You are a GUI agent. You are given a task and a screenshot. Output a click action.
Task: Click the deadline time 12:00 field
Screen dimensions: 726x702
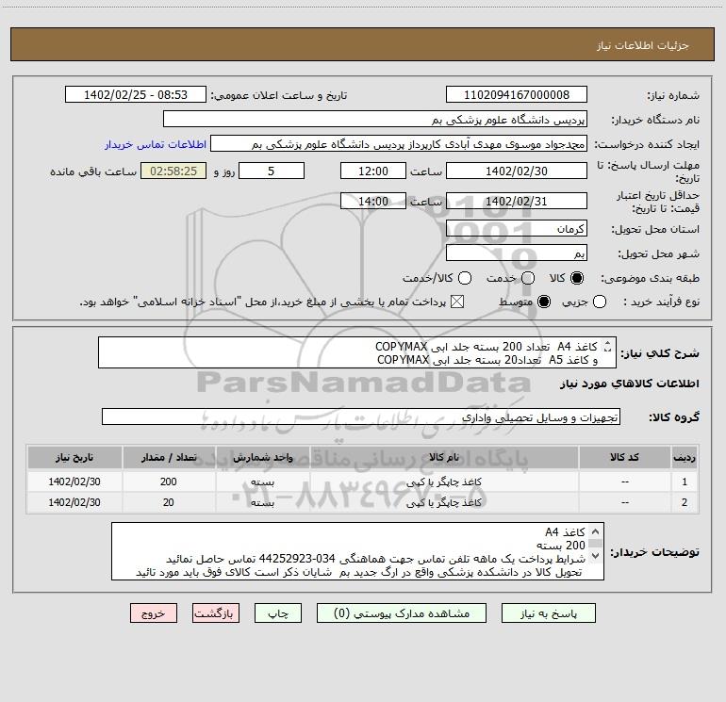pos(373,171)
